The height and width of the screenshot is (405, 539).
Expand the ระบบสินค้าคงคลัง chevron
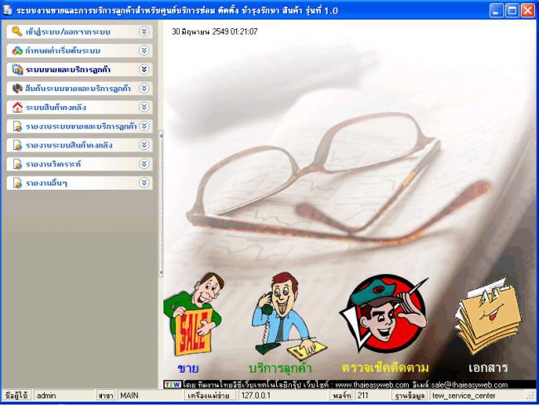coord(144,107)
